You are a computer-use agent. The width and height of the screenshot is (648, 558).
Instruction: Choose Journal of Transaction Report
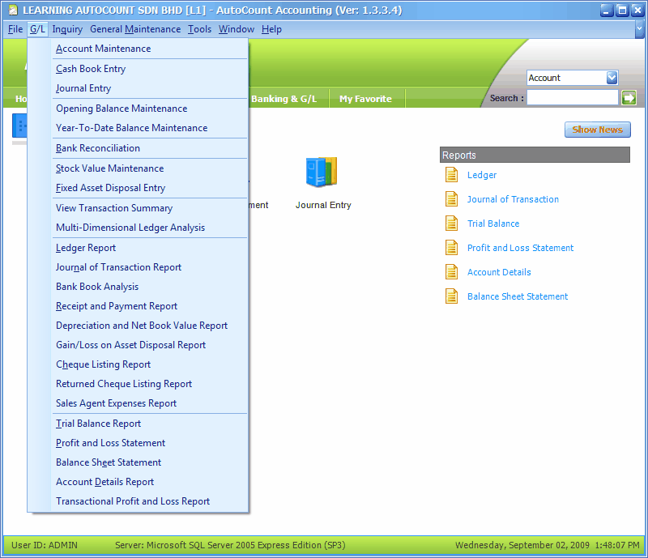click(150, 267)
